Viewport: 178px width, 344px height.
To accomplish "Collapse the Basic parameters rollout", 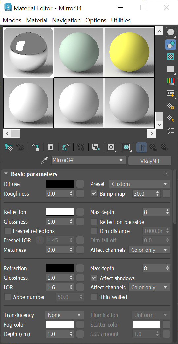I will coord(6,174).
